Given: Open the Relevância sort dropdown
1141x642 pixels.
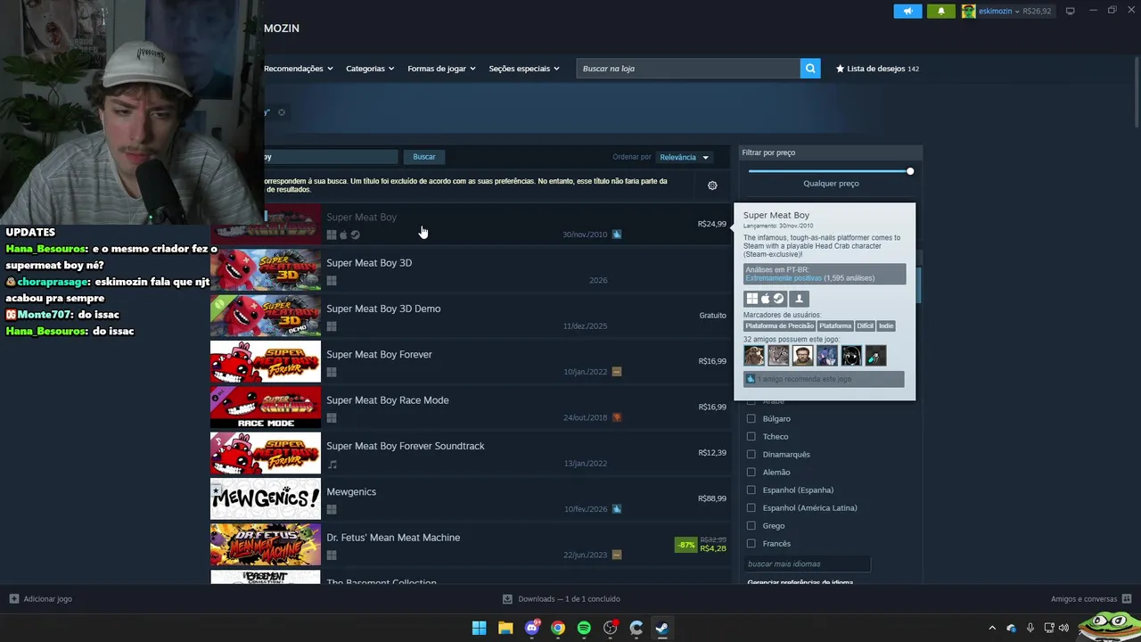Looking at the screenshot, I should pos(684,157).
